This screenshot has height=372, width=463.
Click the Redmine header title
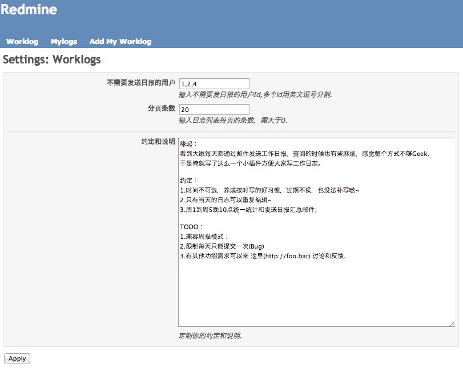coord(29,10)
